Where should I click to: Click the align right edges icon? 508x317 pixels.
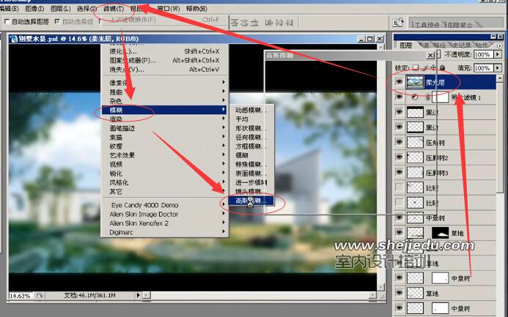pyautogui.click(x=289, y=23)
